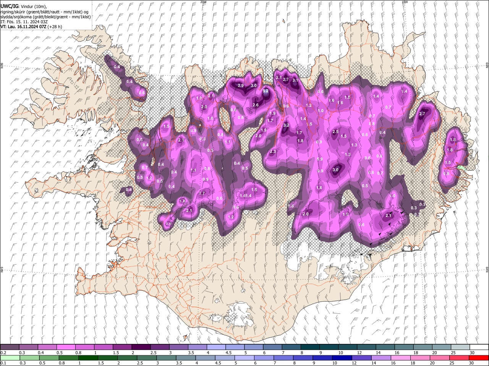
Task: Select the pale grey 25–30 swatch in upper legend
Action: 460,347
